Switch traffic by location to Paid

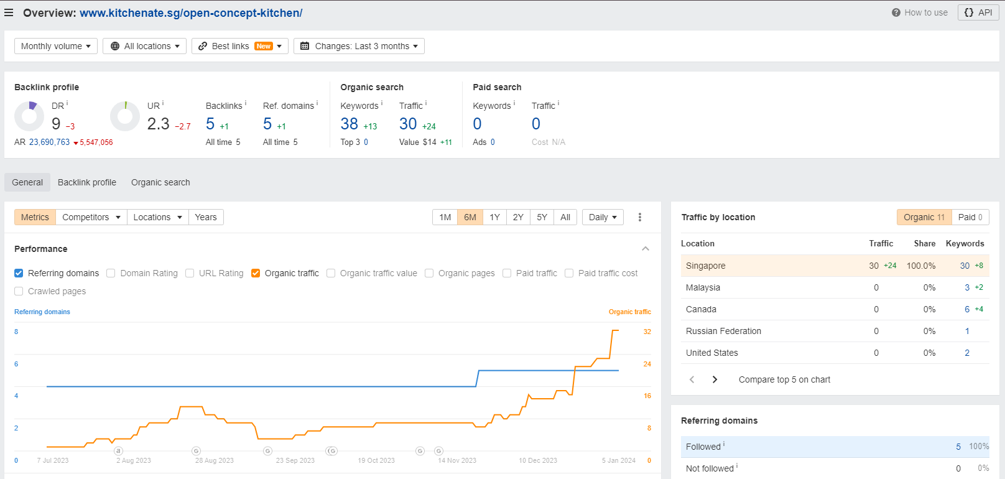point(970,217)
